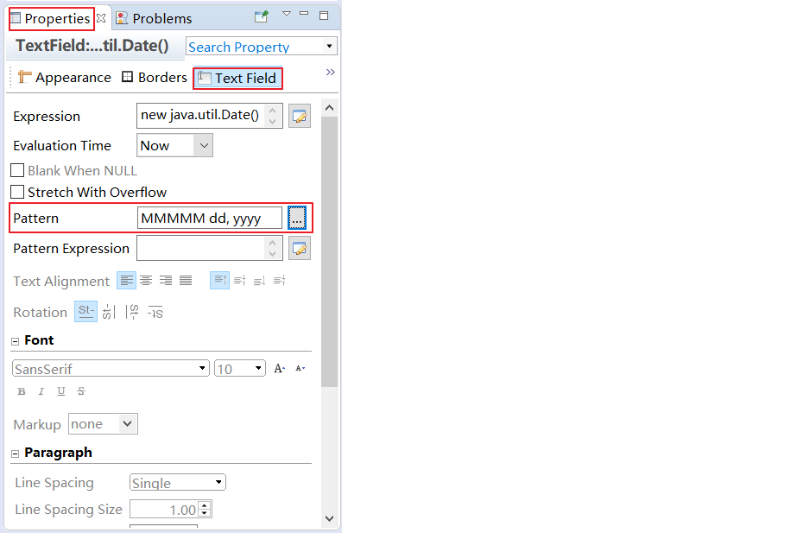Open editor for Pattern Expression field
This screenshot has height=533, width=797.
tap(300, 249)
